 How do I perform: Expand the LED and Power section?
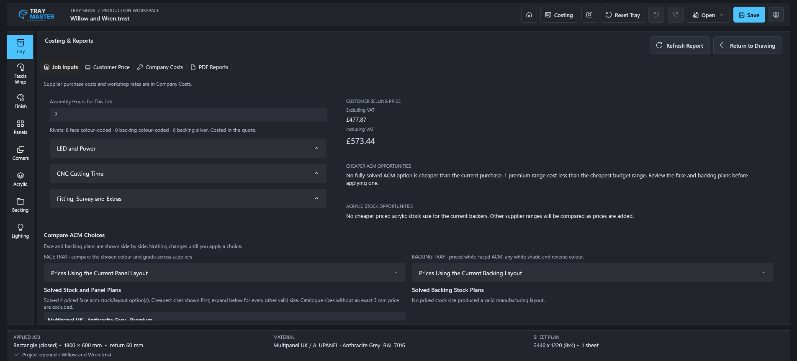click(188, 148)
